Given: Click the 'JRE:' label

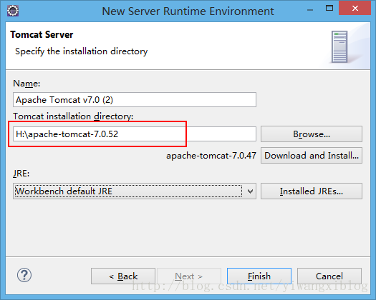Looking at the screenshot, I should point(21,174).
